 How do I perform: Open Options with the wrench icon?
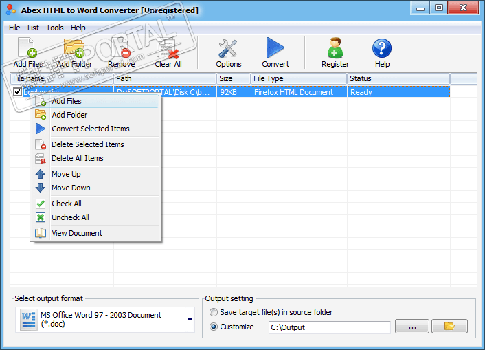coord(228,49)
